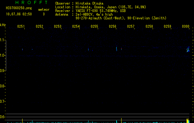This screenshot has height=123, width=194.
Task: Click the 1.0 kHz axis label
Action: pyautogui.click(x=3, y=55)
